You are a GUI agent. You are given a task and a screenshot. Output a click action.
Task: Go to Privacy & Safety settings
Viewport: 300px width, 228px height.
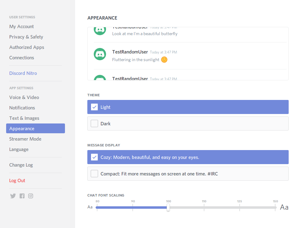[26, 37]
